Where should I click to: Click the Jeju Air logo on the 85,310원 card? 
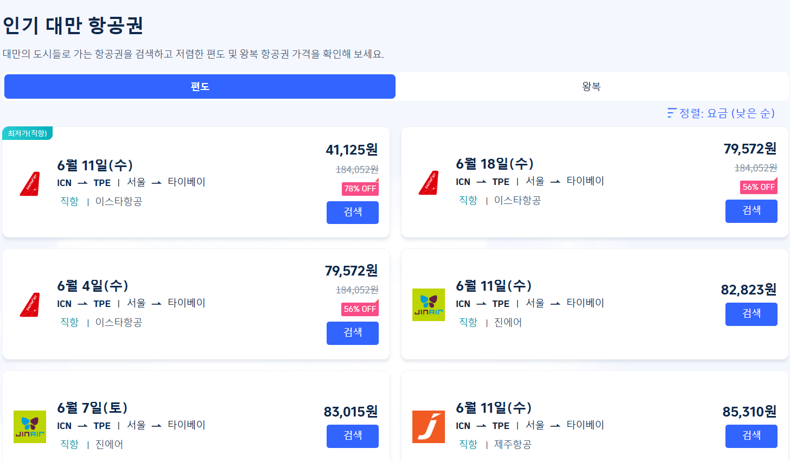tap(428, 426)
